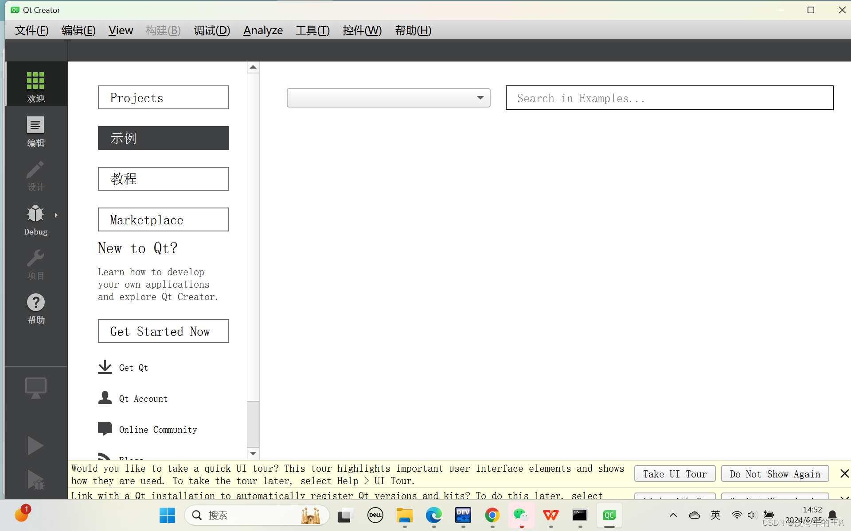Viewport: 851px width, 531px height.
Task: Open the Marketplace section
Action: point(164,219)
